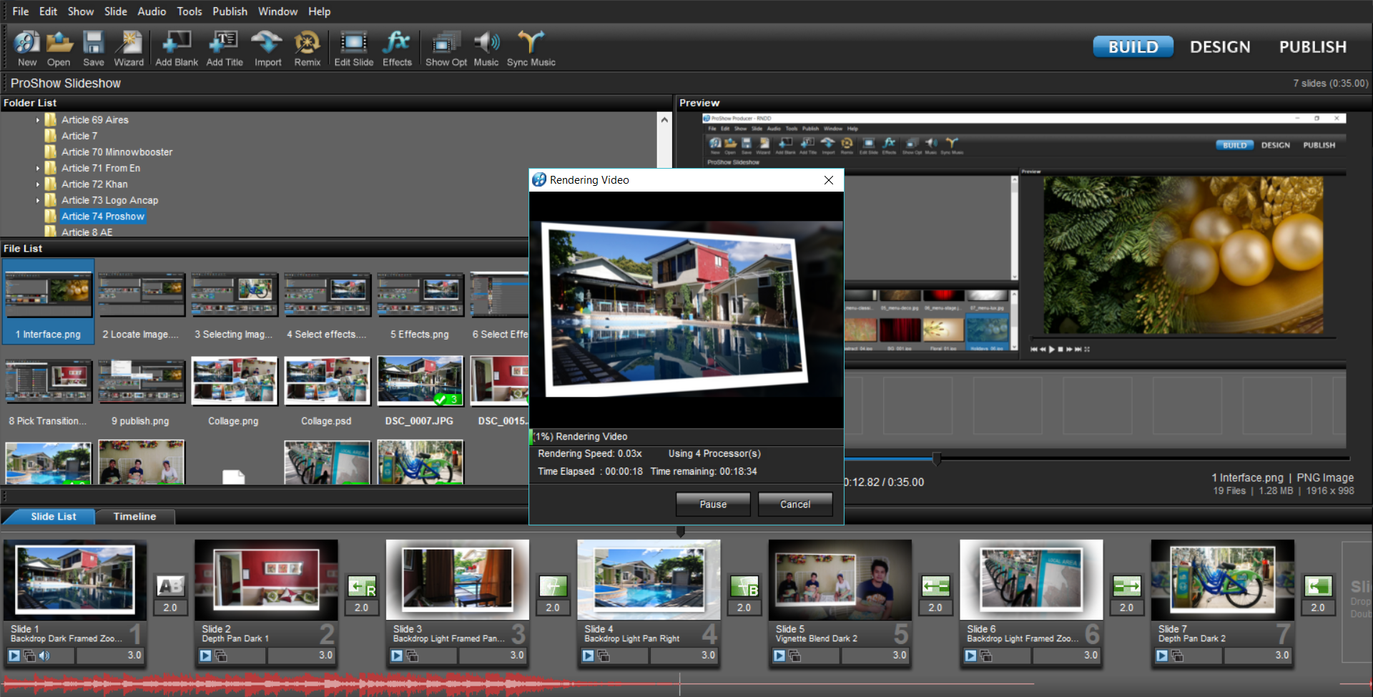Click the New show toolbar icon
This screenshot has height=697, width=1373.
[x=27, y=49]
